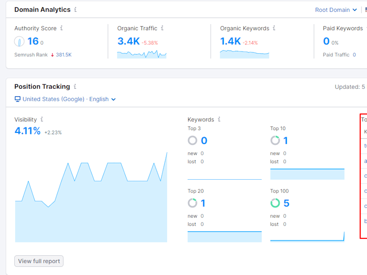Click the Top 10 keywords trend chart

coord(307,174)
